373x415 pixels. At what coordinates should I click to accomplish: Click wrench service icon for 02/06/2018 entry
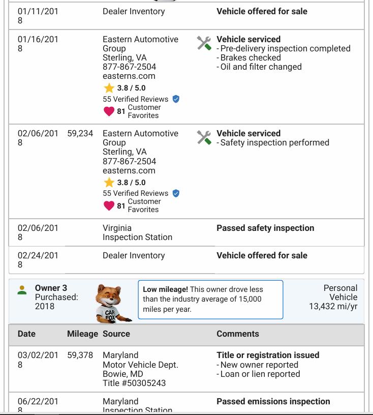[x=204, y=137]
